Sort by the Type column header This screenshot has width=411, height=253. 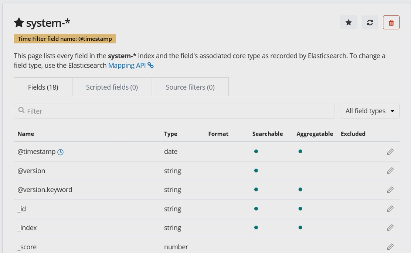[170, 134]
